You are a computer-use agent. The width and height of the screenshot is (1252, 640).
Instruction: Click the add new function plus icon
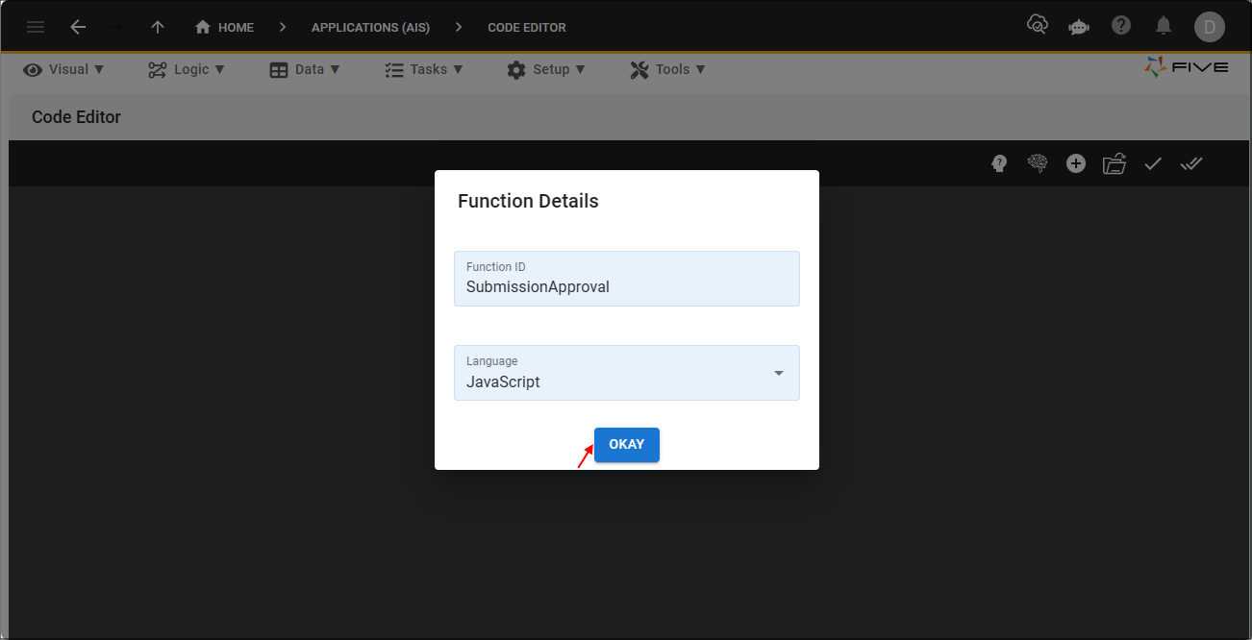[x=1076, y=162]
